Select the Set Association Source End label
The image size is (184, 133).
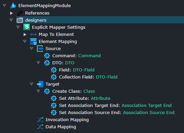[90, 112]
